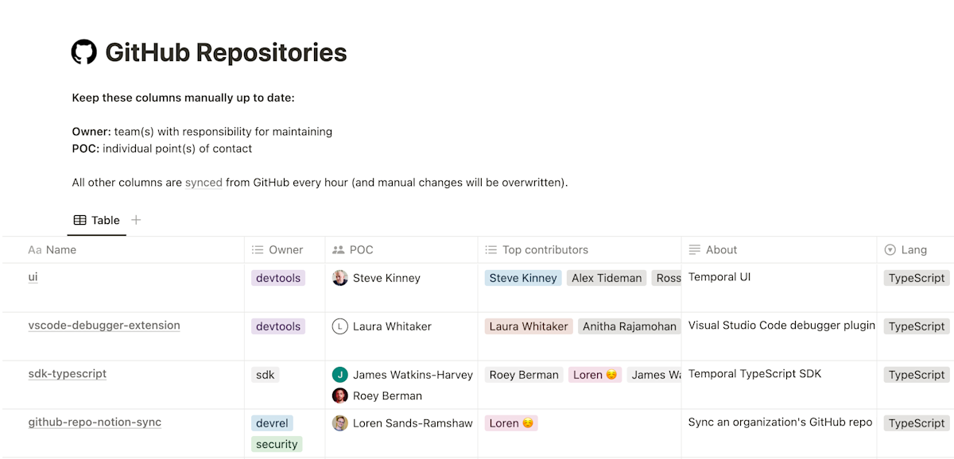
Task: Click Loren Sands-Ramshaw's avatar
Action: (x=340, y=423)
